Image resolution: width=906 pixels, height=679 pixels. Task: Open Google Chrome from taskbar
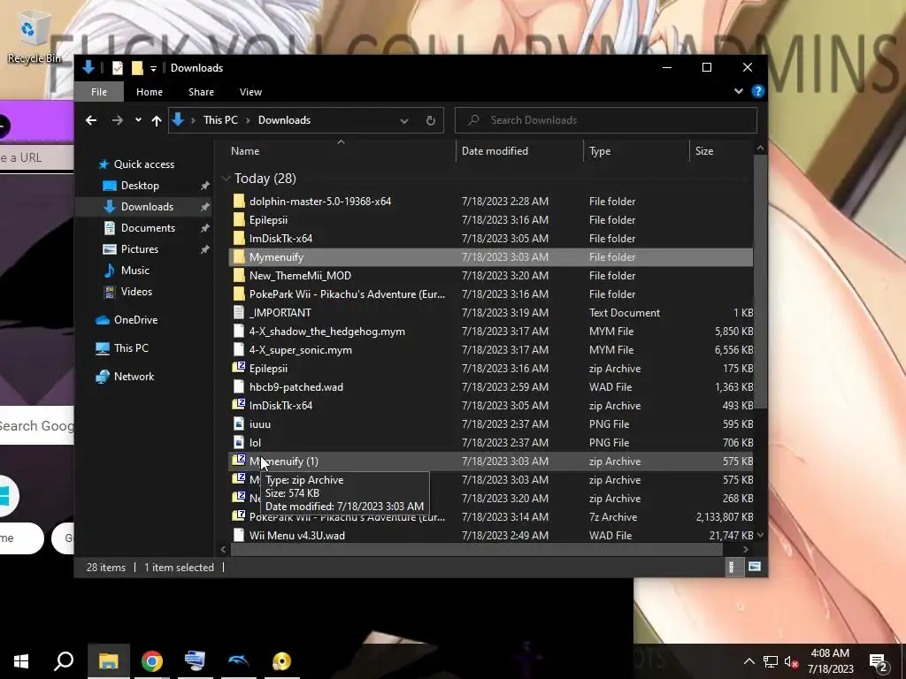pyautogui.click(x=152, y=661)
